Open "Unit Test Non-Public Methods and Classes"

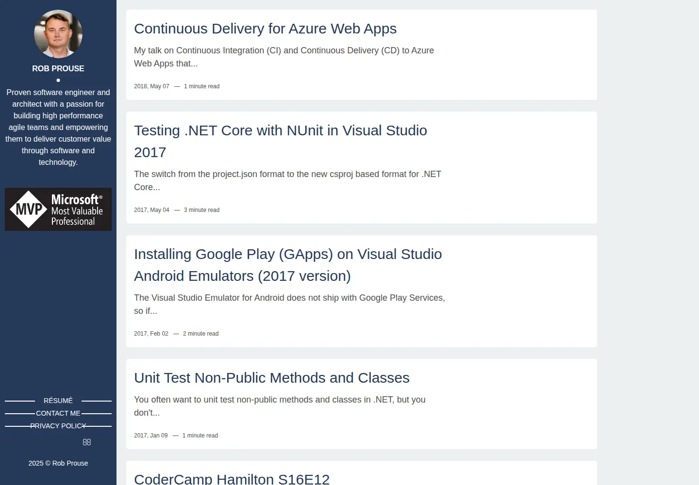272,378
